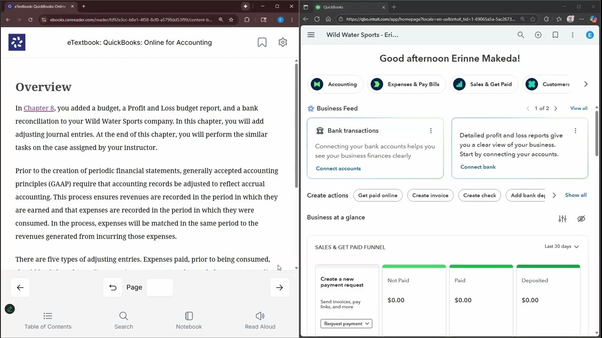
Task: Open extensions in the eTextbook browser
Action: click(247, 20)
